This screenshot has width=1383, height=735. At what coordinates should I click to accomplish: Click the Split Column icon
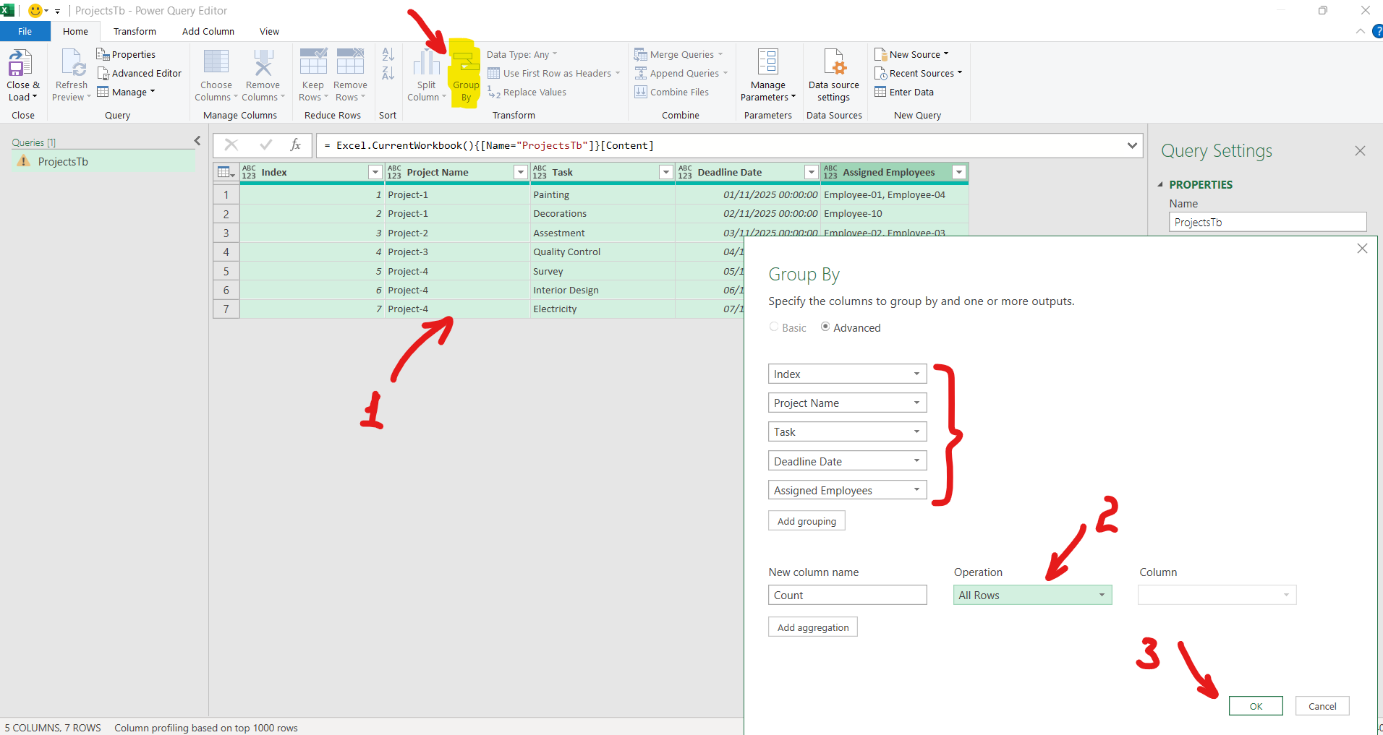coord(427,62)
